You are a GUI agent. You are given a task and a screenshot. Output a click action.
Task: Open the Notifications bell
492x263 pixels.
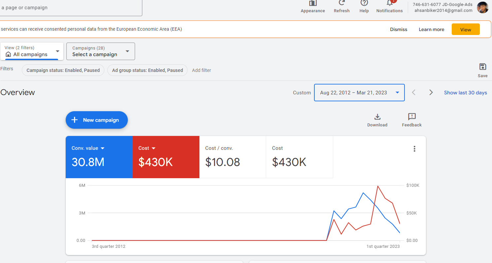pos(390,3)
